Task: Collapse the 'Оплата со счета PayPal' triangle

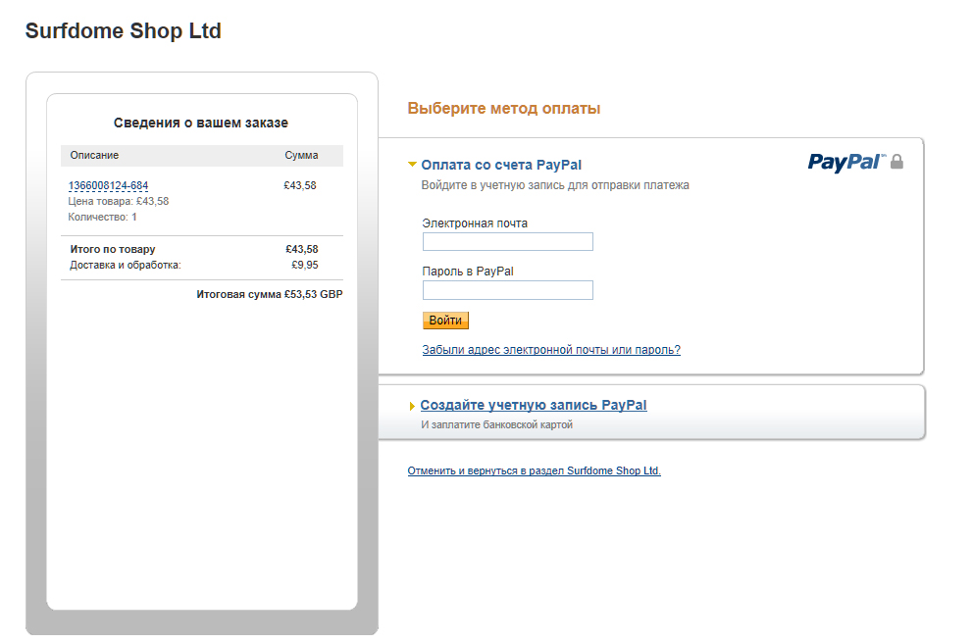Action: pyautogui.click(x=413, y=165)
